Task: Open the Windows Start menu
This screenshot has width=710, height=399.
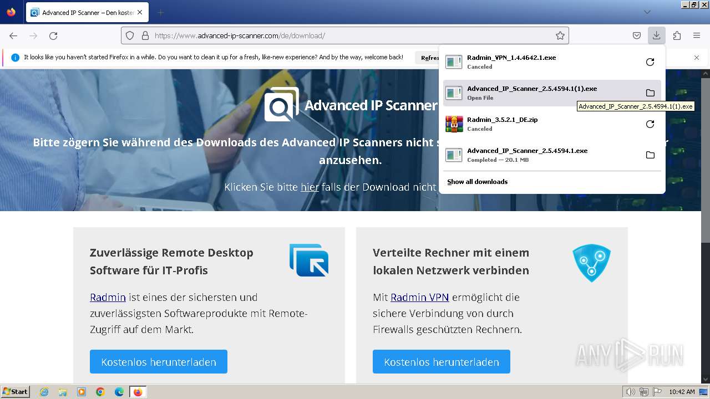Action: pos(15,392)
